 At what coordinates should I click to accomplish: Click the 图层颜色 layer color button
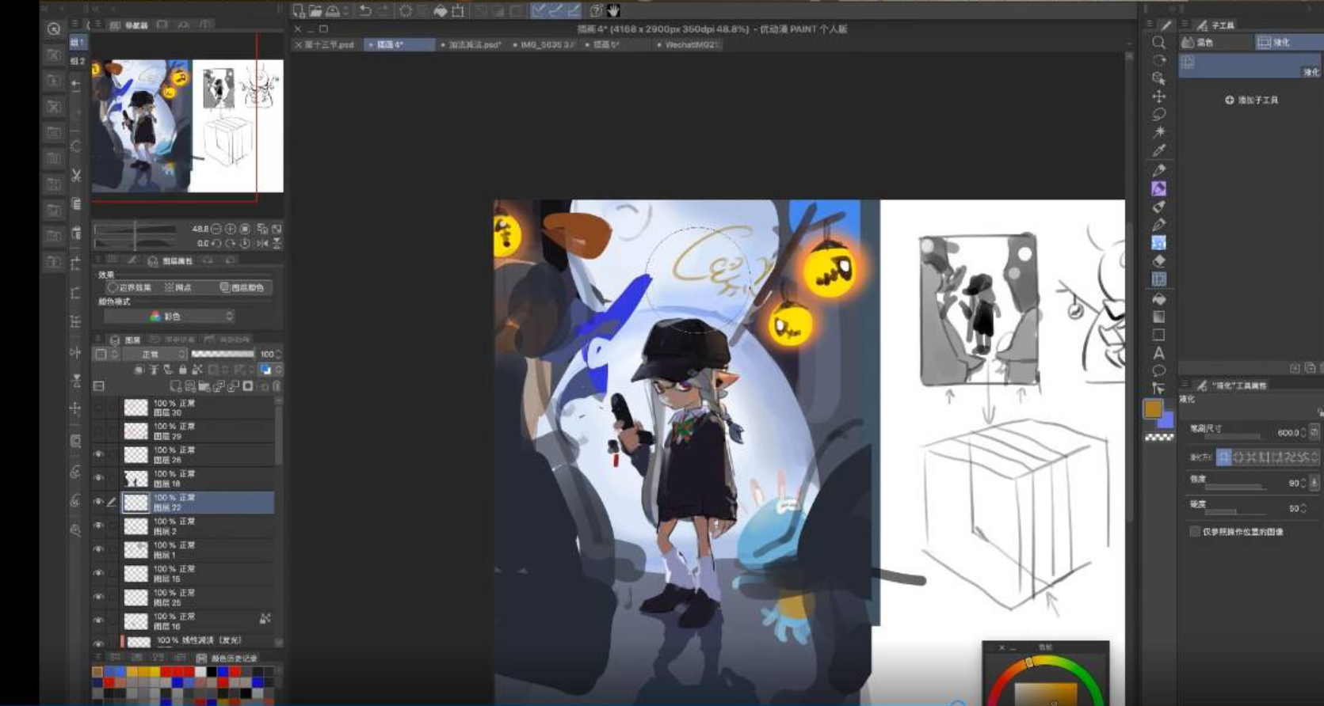pos(242,287)
